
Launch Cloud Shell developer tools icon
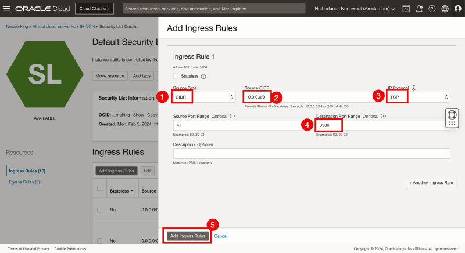[x=406, y=9]
